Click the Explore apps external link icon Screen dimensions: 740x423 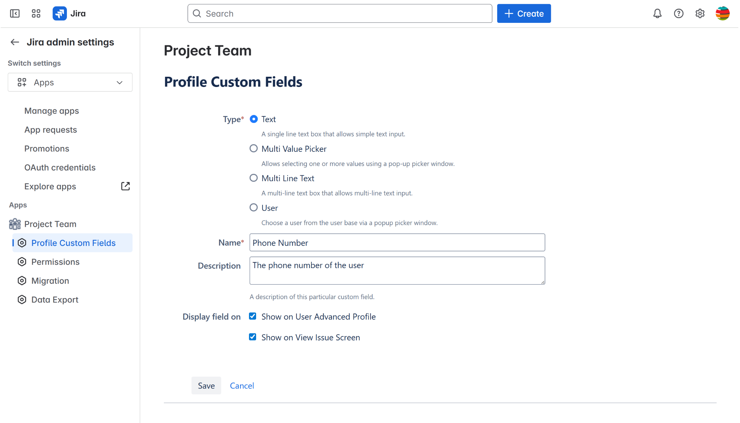125,186
